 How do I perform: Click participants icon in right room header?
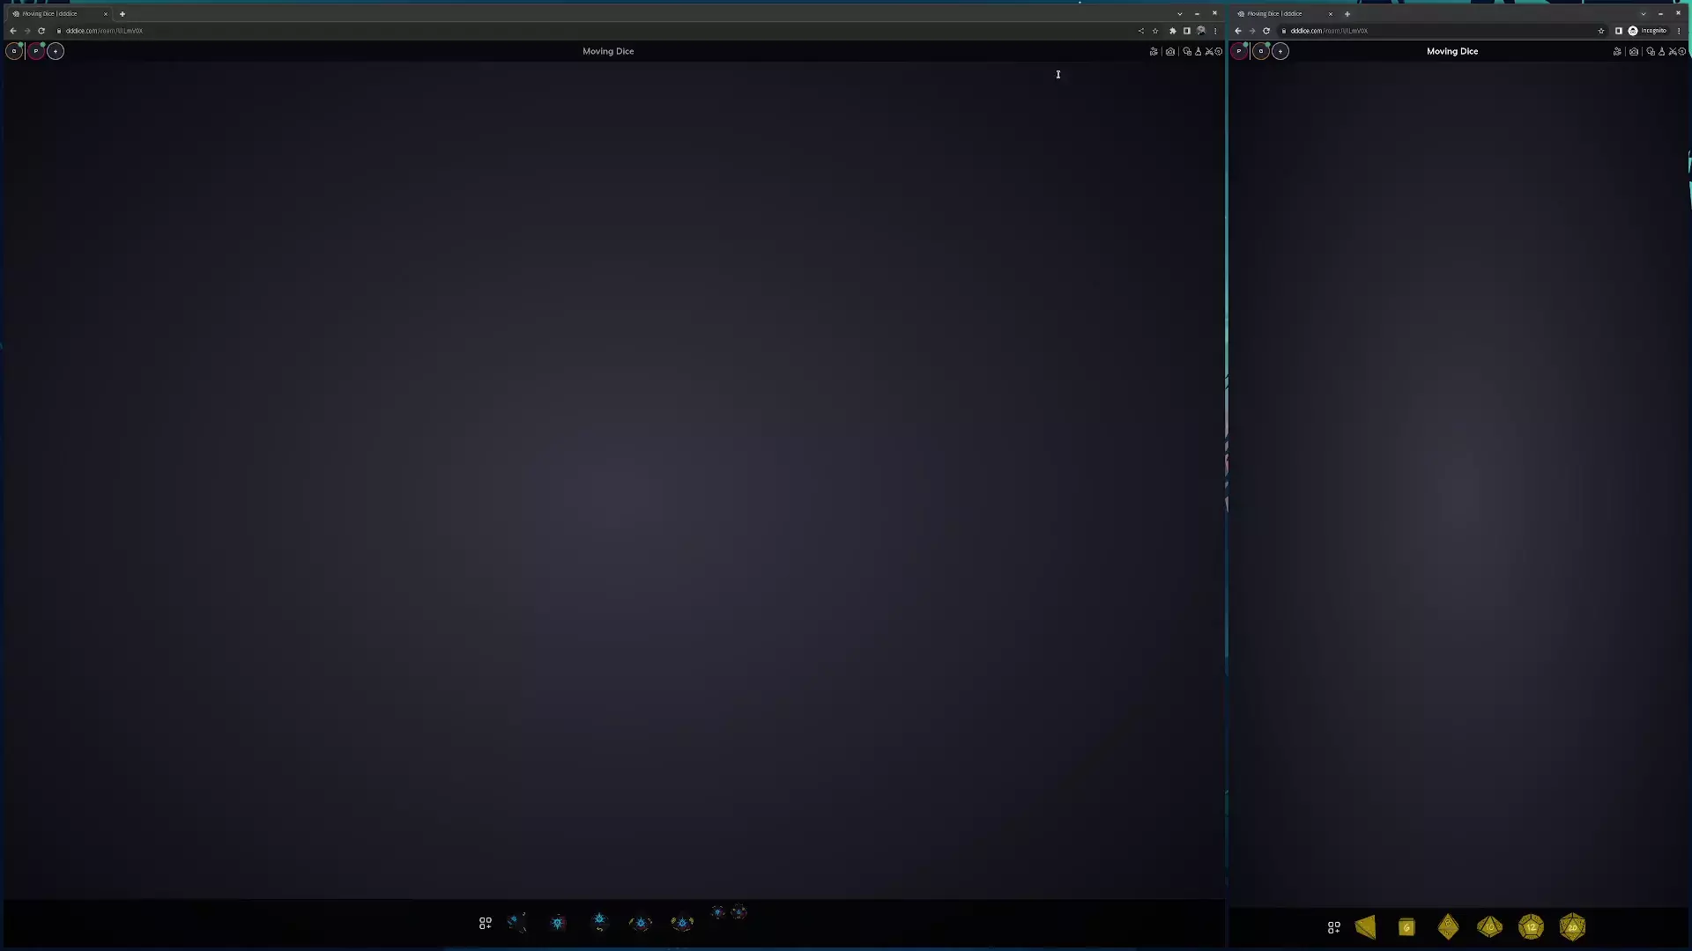click(x=1617, y=51)
